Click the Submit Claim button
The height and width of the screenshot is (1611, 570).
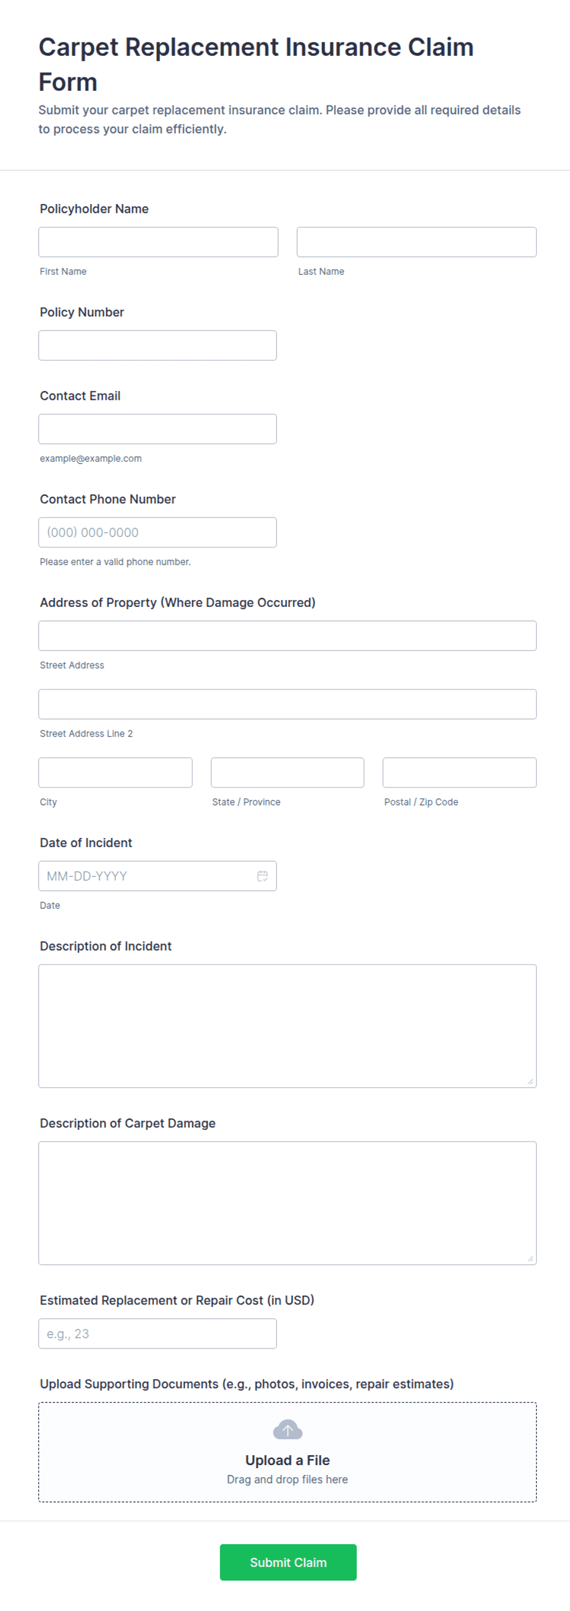(x=288, y=1562)
